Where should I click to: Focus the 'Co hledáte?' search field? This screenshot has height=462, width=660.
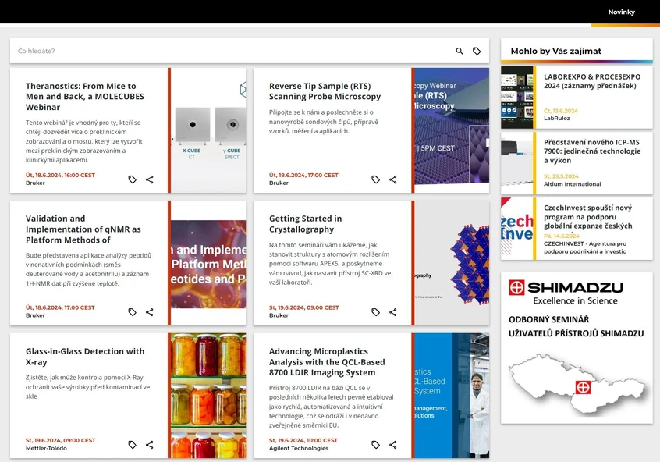click(232, 51)
